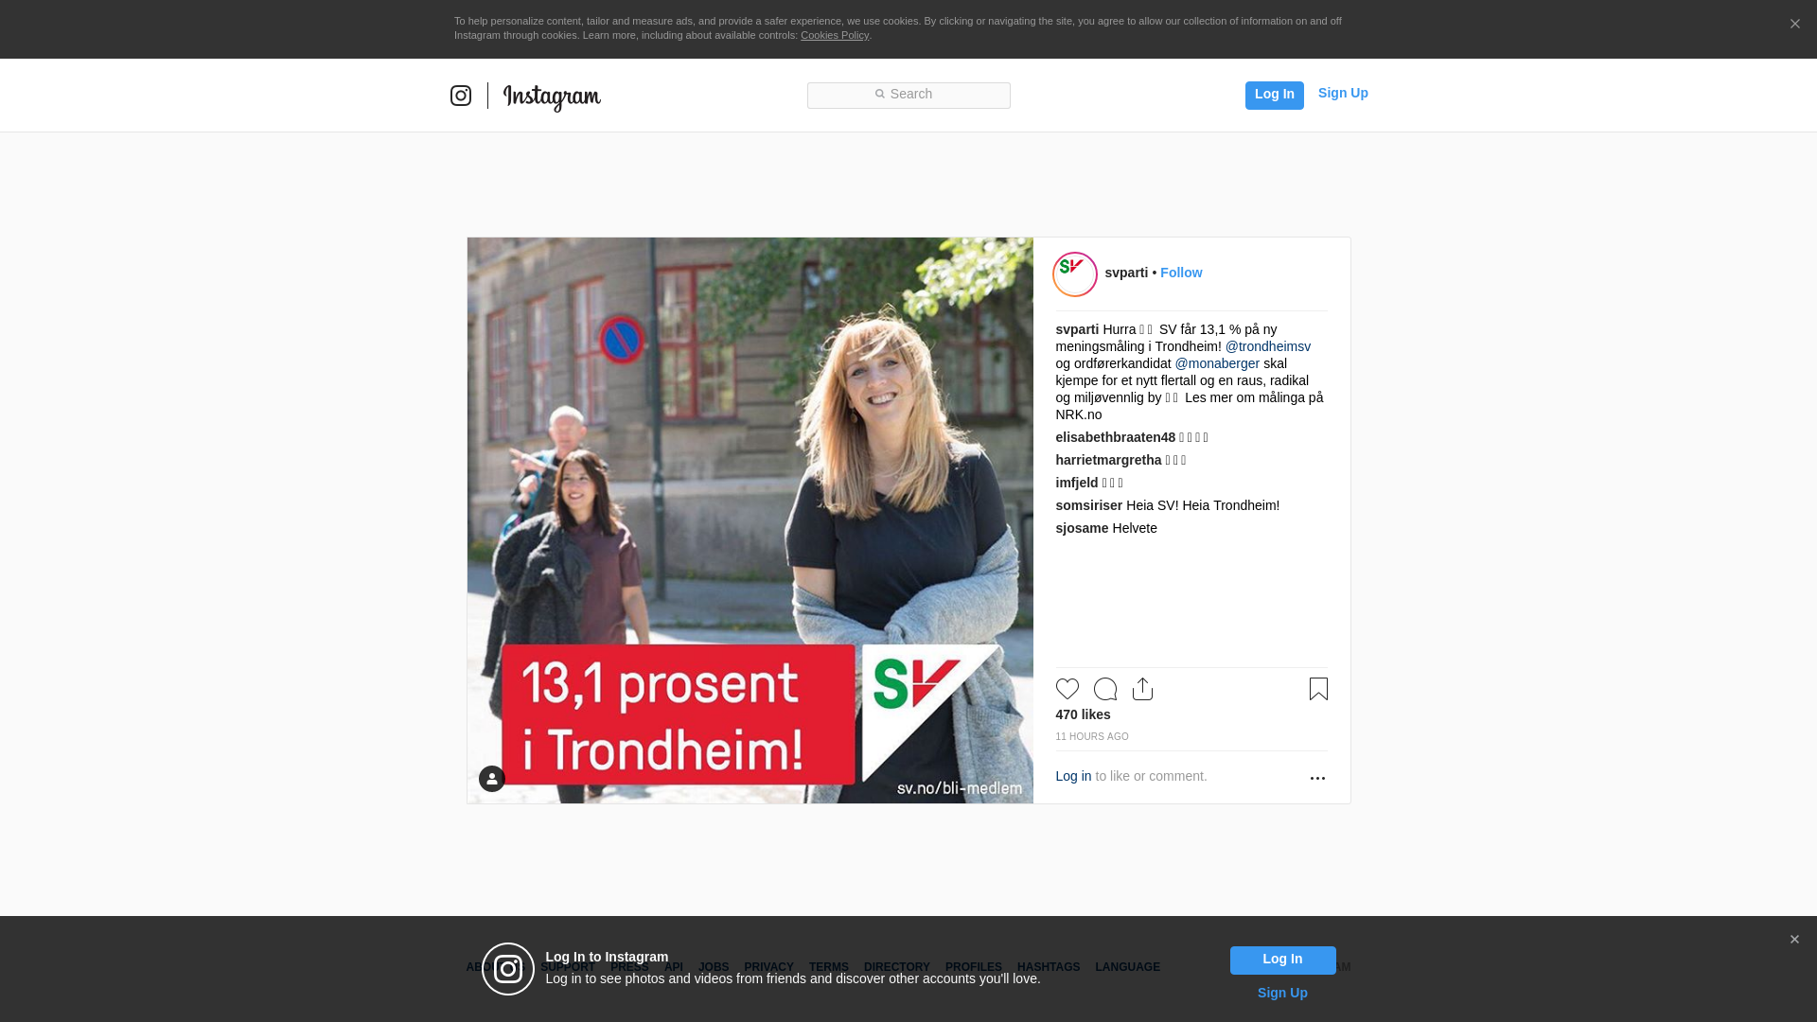Like the post with the heart icon

point(1067,689)
